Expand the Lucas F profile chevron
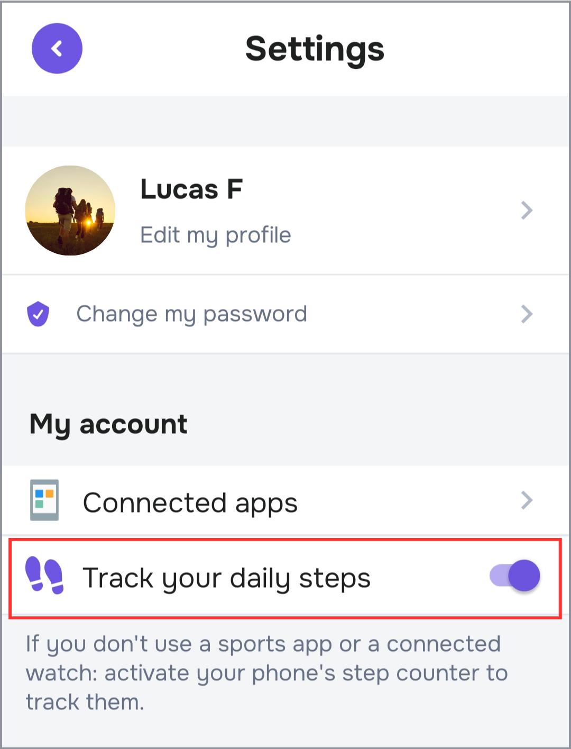This screenshot has width=571, height=749. click(x=527, y=211)
